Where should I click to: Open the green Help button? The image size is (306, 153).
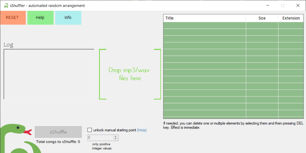(40, 18)
